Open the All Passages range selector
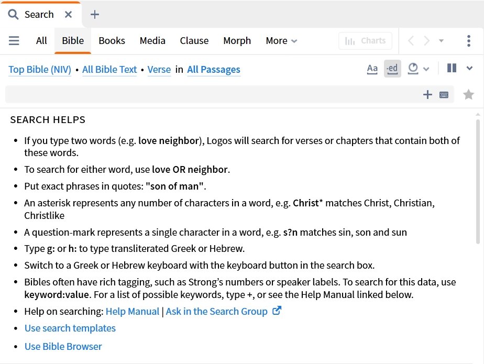 [x=214, y=70]
